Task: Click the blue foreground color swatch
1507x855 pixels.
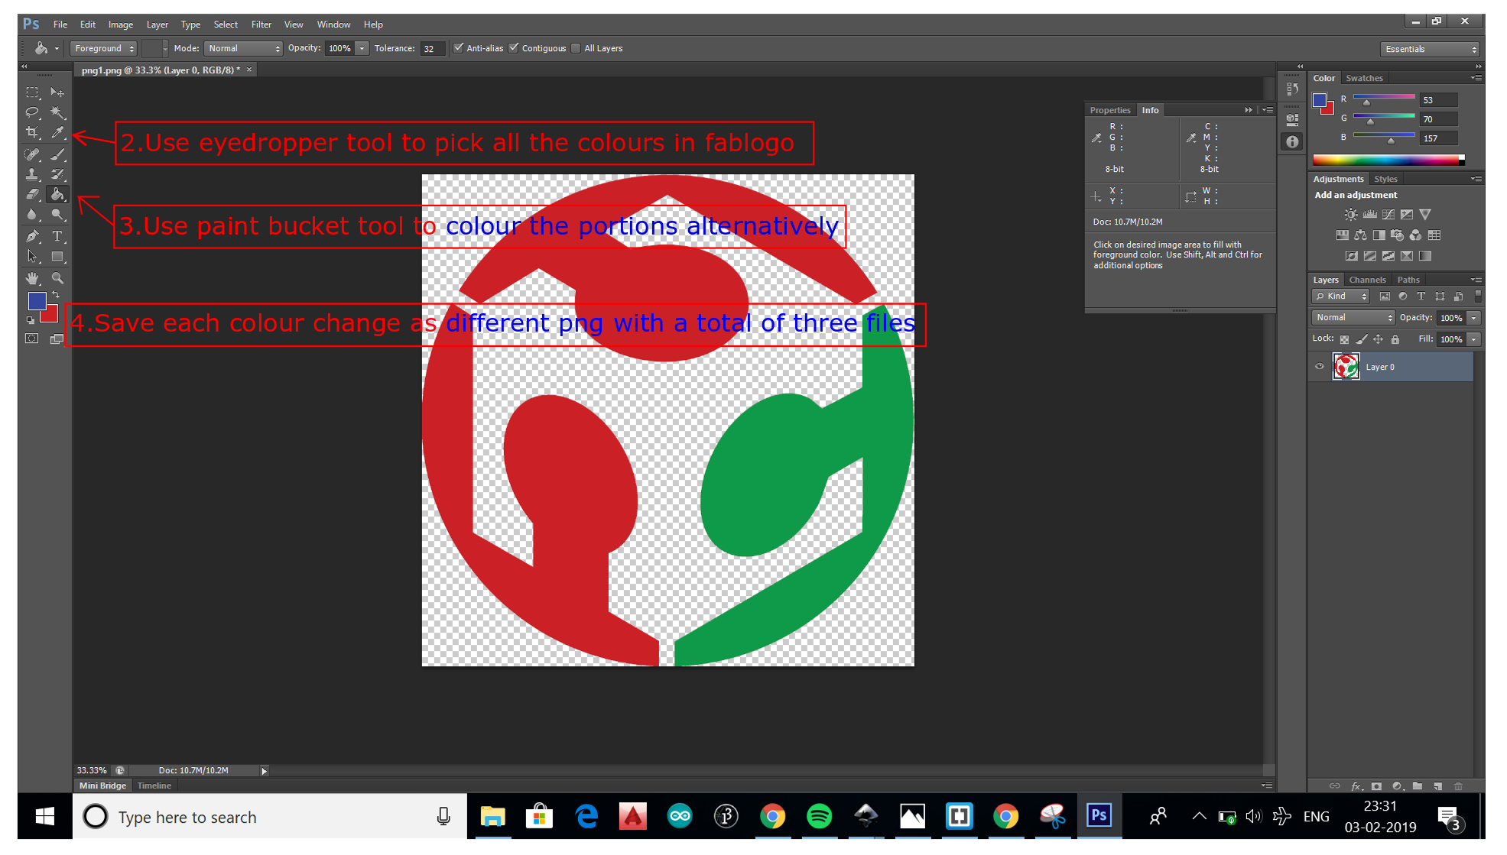Action: (x=37, y=300)
